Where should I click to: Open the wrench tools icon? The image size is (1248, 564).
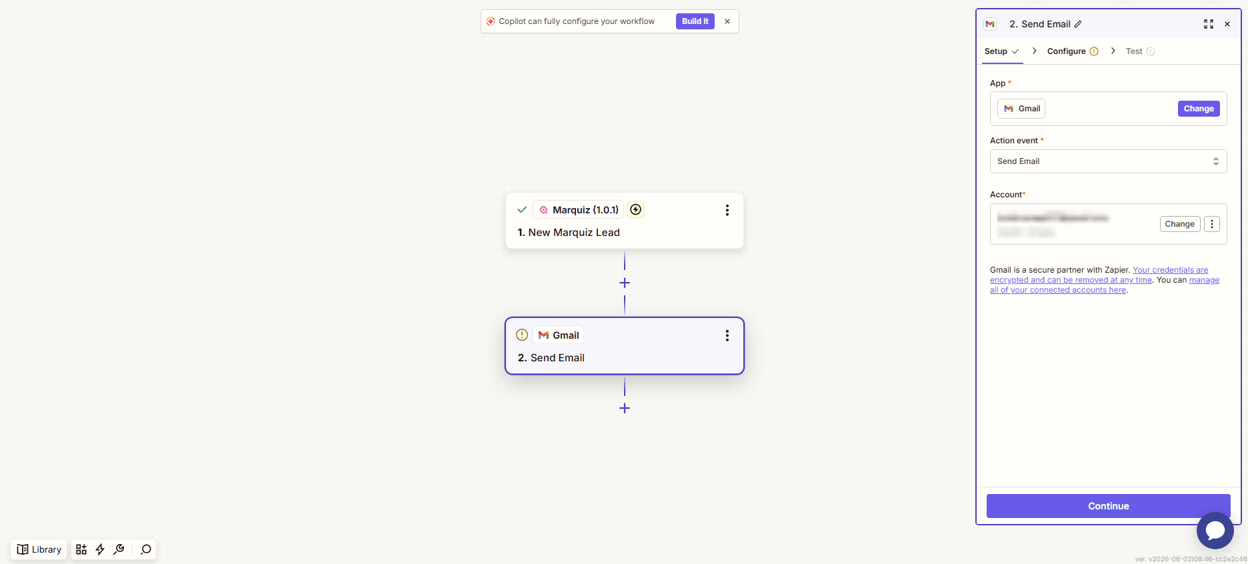click(119, 549)
